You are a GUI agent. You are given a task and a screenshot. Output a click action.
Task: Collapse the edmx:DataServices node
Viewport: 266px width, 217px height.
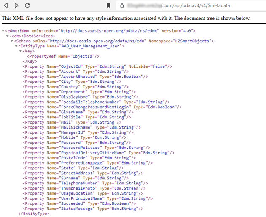tap(8, 36)
